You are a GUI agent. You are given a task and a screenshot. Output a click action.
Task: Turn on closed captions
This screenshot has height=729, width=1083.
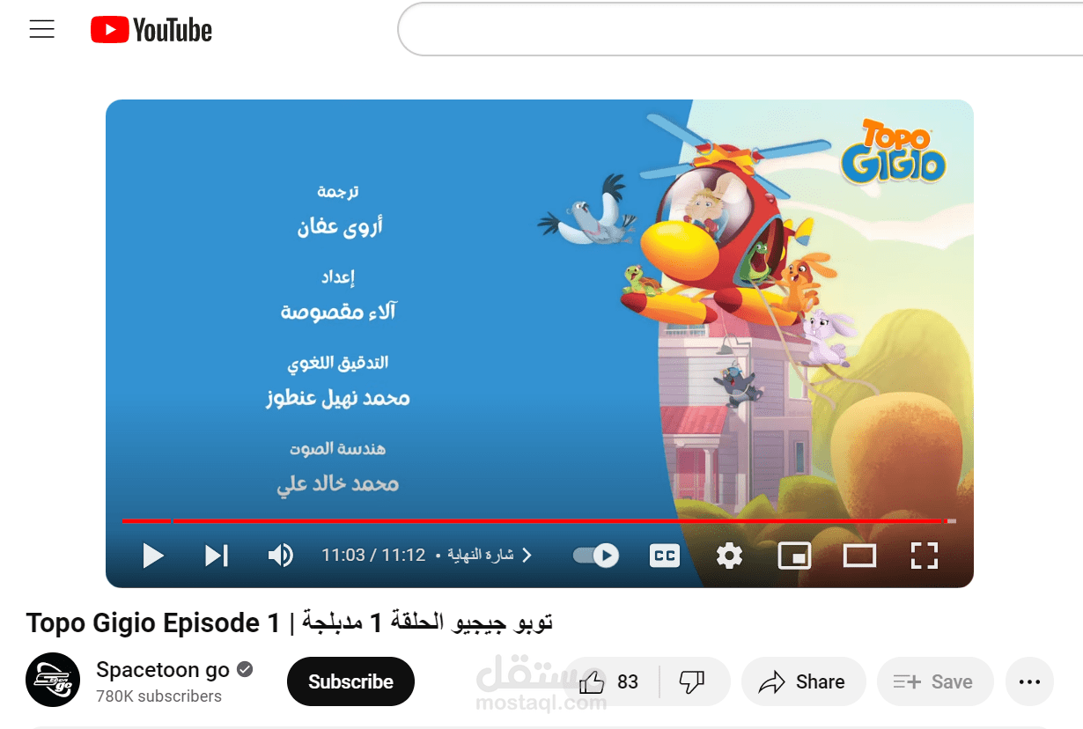pos(665,556)
